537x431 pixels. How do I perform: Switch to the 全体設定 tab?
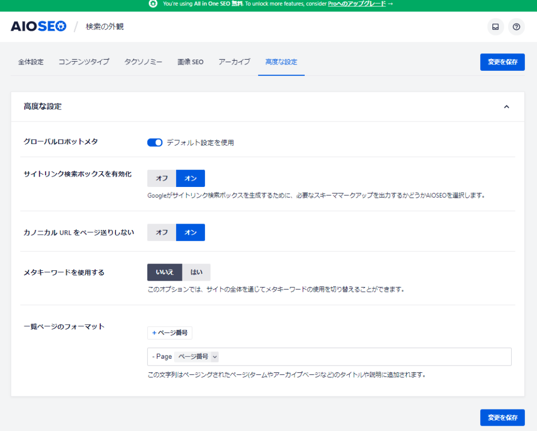pos(31,62)
